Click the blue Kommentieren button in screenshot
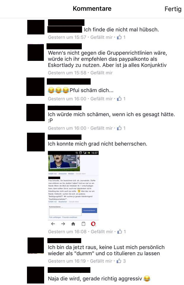The image size is (184, 285). (x=89, y=210)
